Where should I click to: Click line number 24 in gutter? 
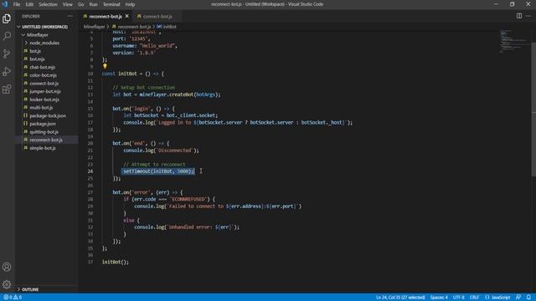pyautogui.click(x=90, y=171)
